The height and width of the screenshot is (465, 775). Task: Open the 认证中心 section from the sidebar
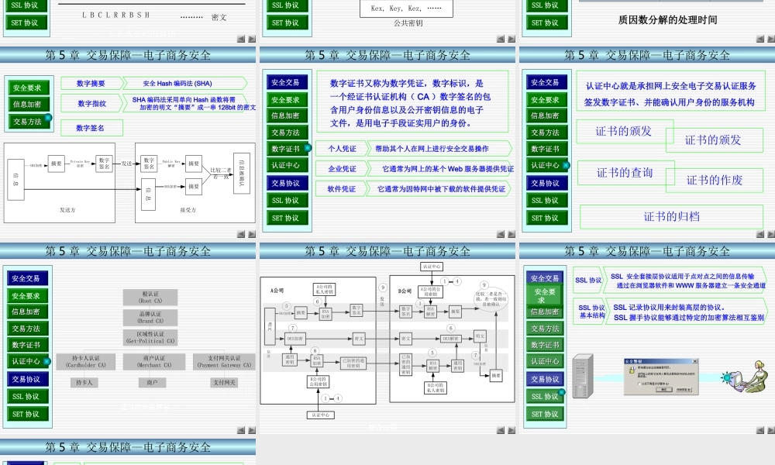coord(546,165)
